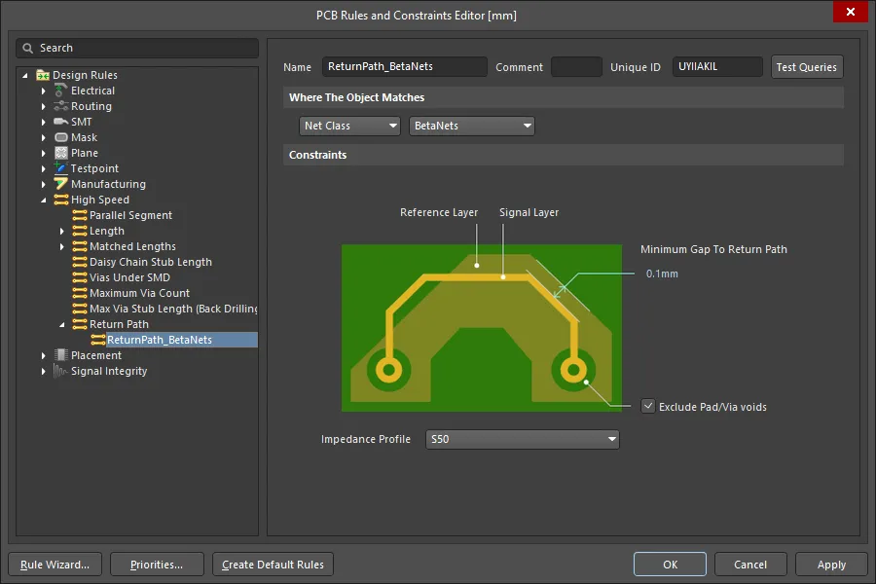
Task: Open the Rule Wizard
Action: [55, 565]
